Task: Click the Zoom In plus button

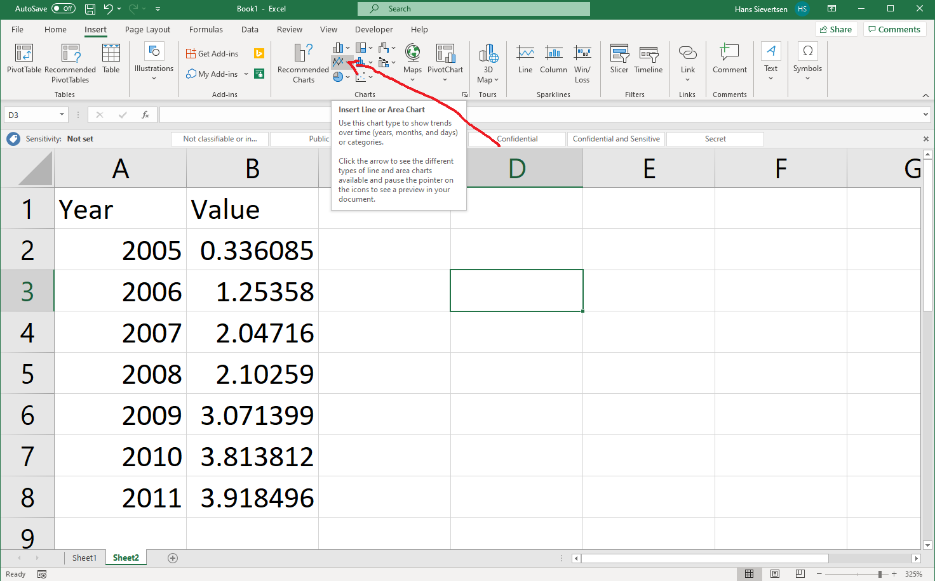Action: (x=894, y=574)
